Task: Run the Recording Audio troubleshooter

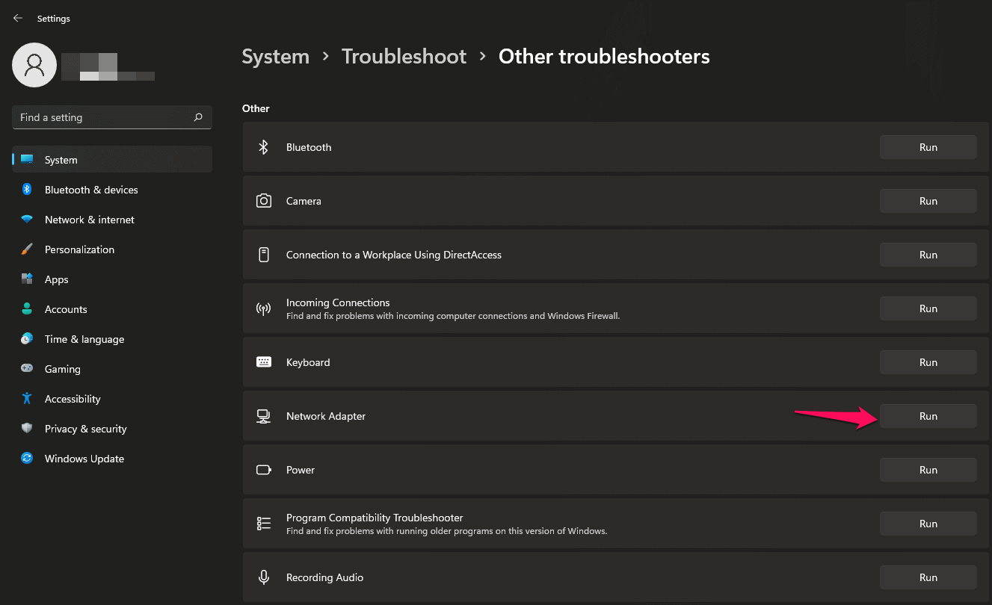Action: click(928, 577)
